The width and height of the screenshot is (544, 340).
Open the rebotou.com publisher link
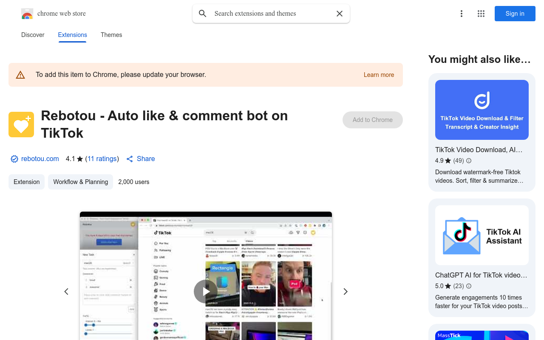coord(40,159)
